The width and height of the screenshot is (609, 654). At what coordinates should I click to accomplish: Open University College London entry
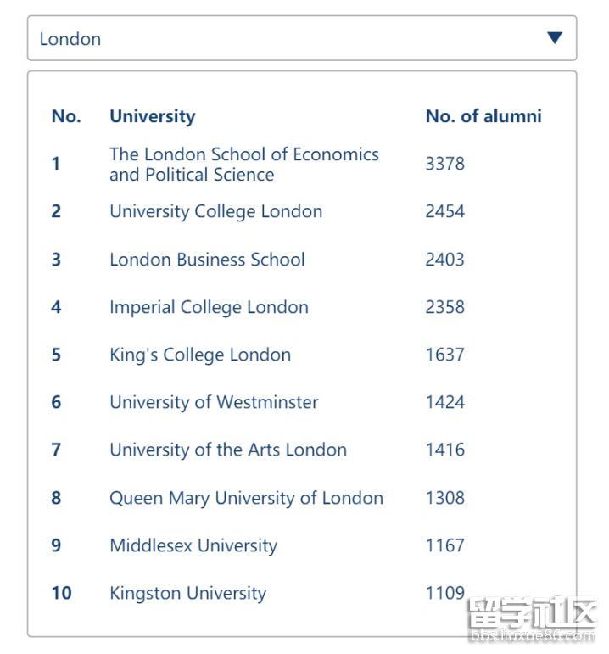[x=215, y=212]
